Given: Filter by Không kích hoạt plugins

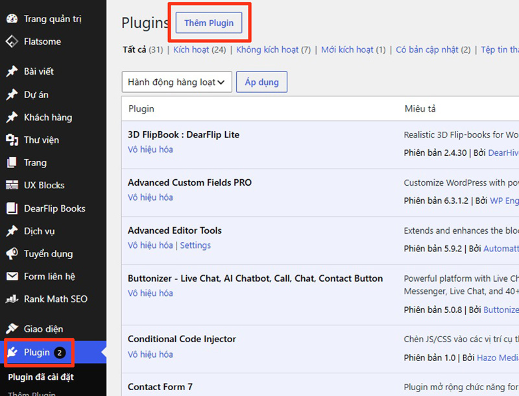Looking at the screenshot, I should (x=273, y=50).
